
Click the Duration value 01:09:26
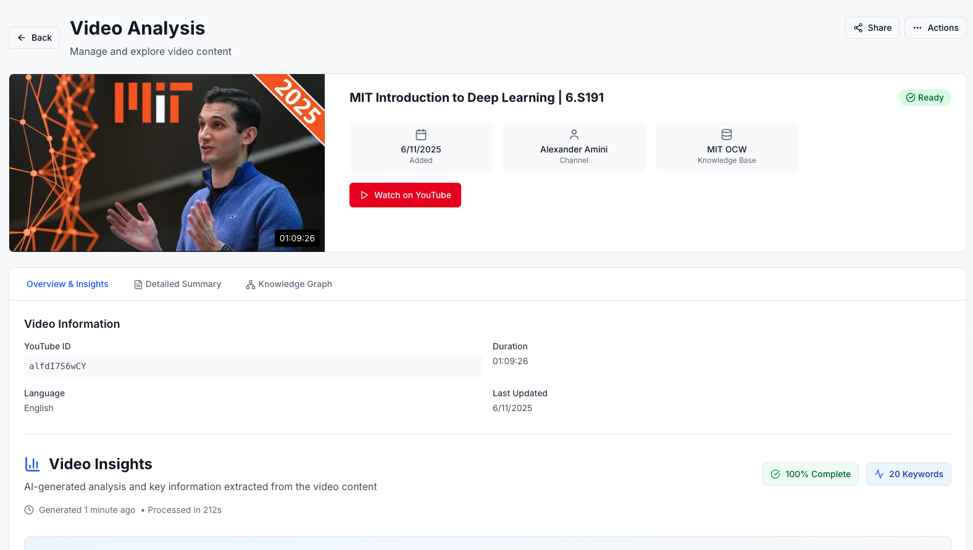tap(510, 361)
